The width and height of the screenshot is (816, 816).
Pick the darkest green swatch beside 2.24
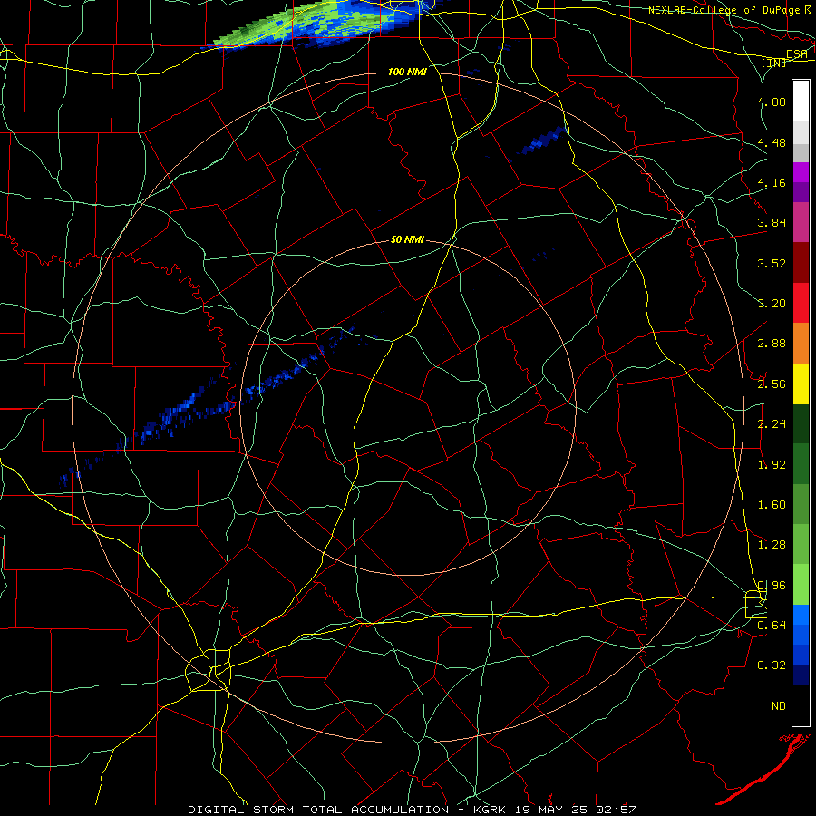click(x=801, y=424)
